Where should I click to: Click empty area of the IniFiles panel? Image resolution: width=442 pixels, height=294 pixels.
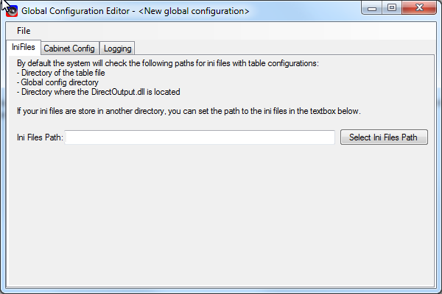tap(221, 217)
